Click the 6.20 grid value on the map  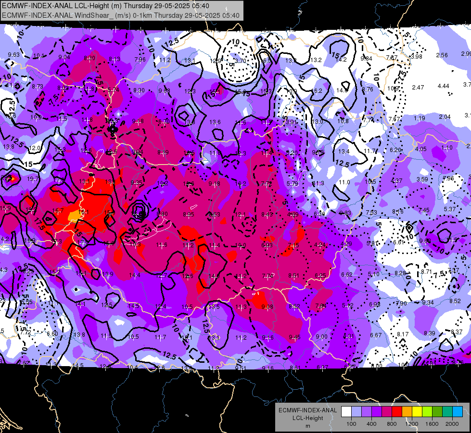pyautogui.click(x=395, y=150)
